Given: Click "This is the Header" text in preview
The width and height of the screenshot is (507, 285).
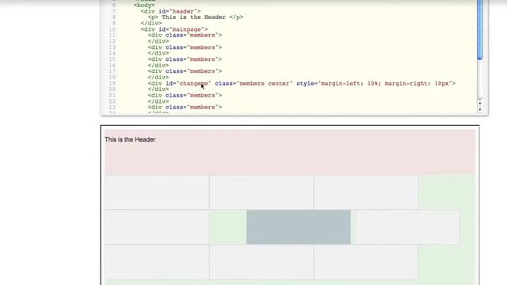Looking at the screenshot, I should [130, 139].
